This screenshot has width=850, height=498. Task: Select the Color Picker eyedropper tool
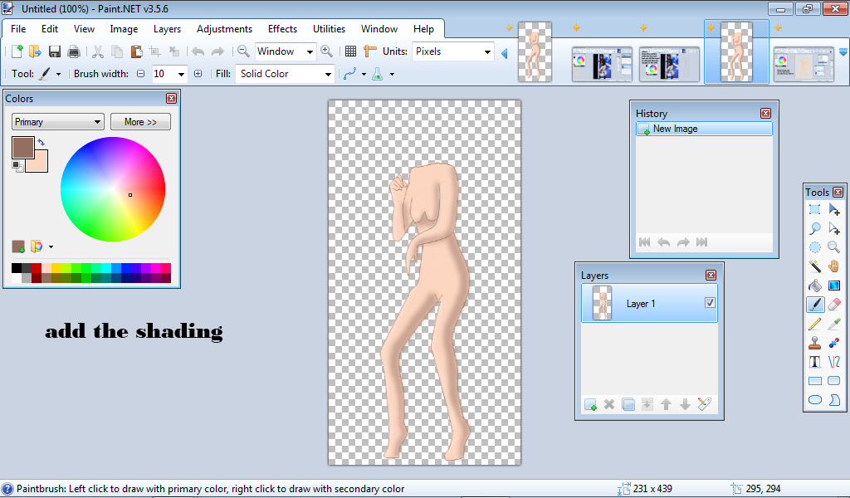[x=834, y=324]
